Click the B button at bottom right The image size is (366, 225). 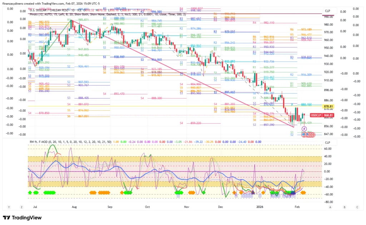344,207
